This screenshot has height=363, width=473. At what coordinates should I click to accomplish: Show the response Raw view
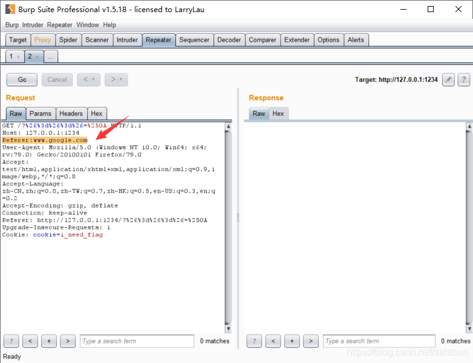pyautogui.click(x=259, y=114)
